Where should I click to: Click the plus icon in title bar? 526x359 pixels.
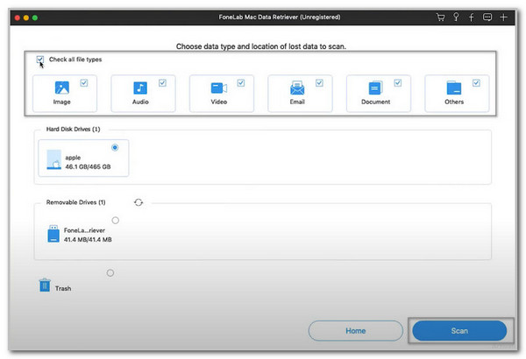point(503,18)
